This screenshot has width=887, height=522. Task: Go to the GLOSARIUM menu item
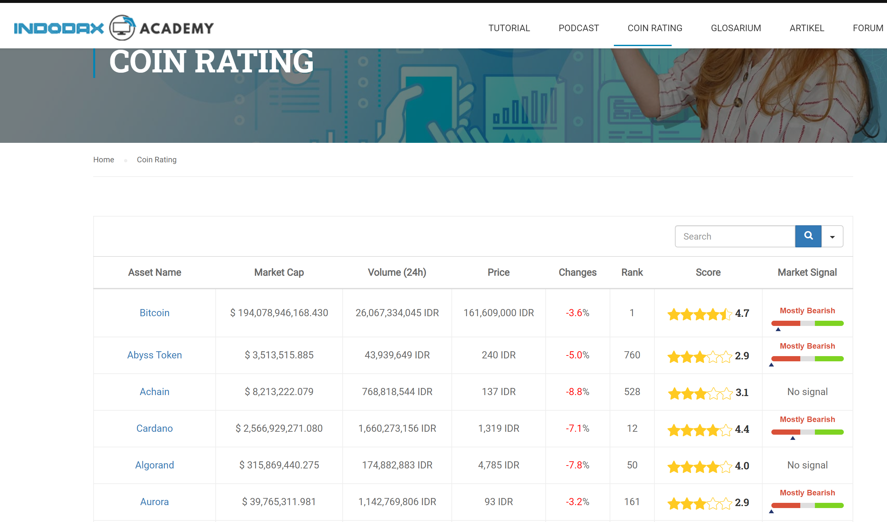pos(736,28)
